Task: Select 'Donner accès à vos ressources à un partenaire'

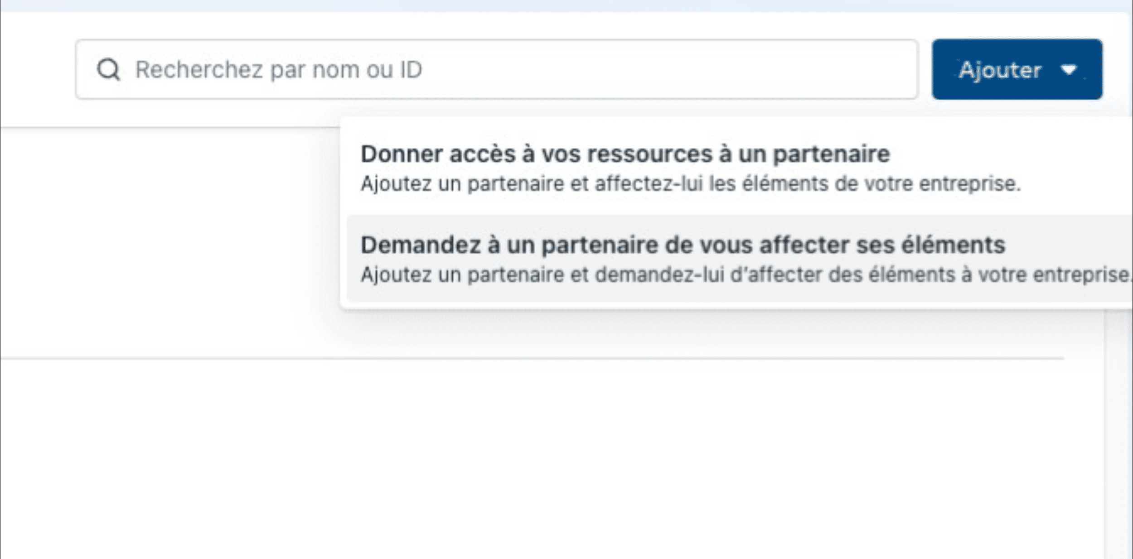Action: pos(625,154)
